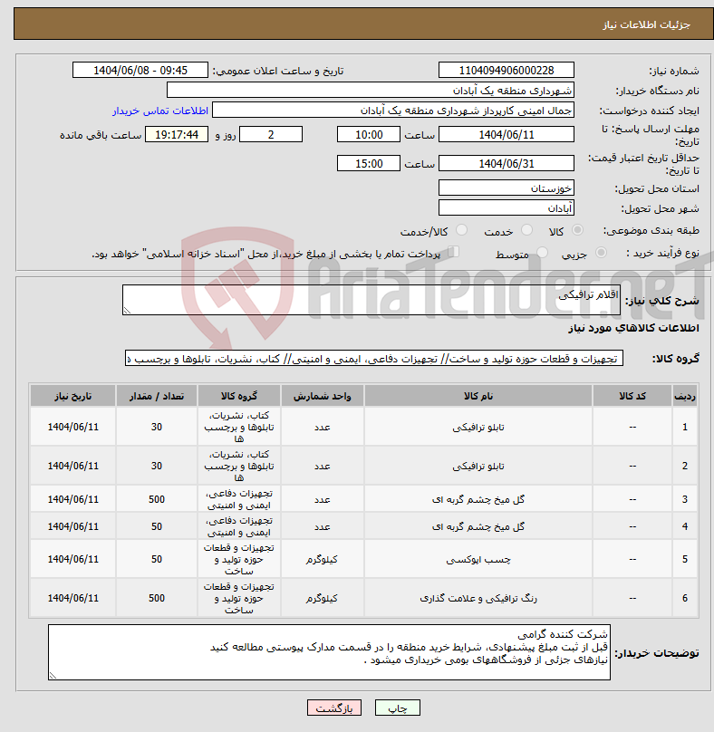Click the price validity date 1404/06/31 field
714x732 pixels.
(507, 163)
